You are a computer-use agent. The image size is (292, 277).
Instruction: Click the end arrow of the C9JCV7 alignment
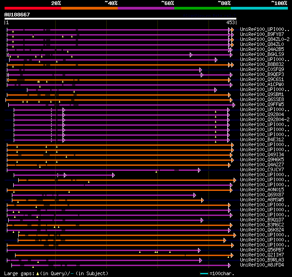pos(199,170)
